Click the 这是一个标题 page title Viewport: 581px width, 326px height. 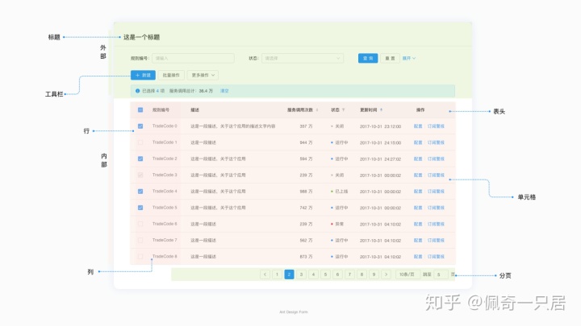(x=141, y=37)
